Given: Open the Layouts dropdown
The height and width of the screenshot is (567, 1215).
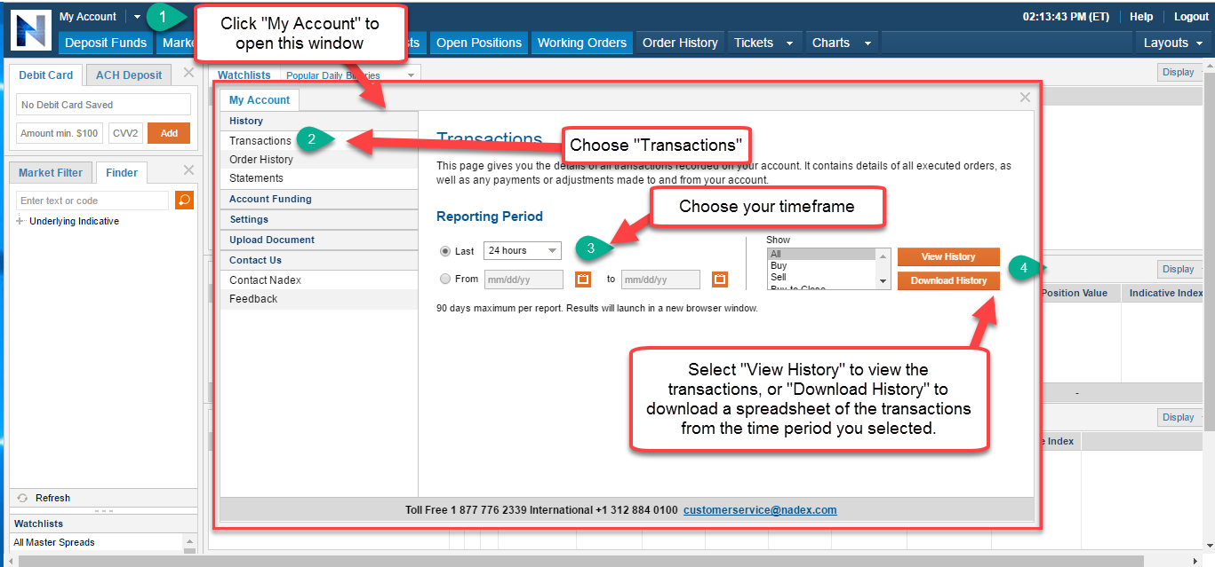Looking at the screenshot, I should click(1173, 43).
